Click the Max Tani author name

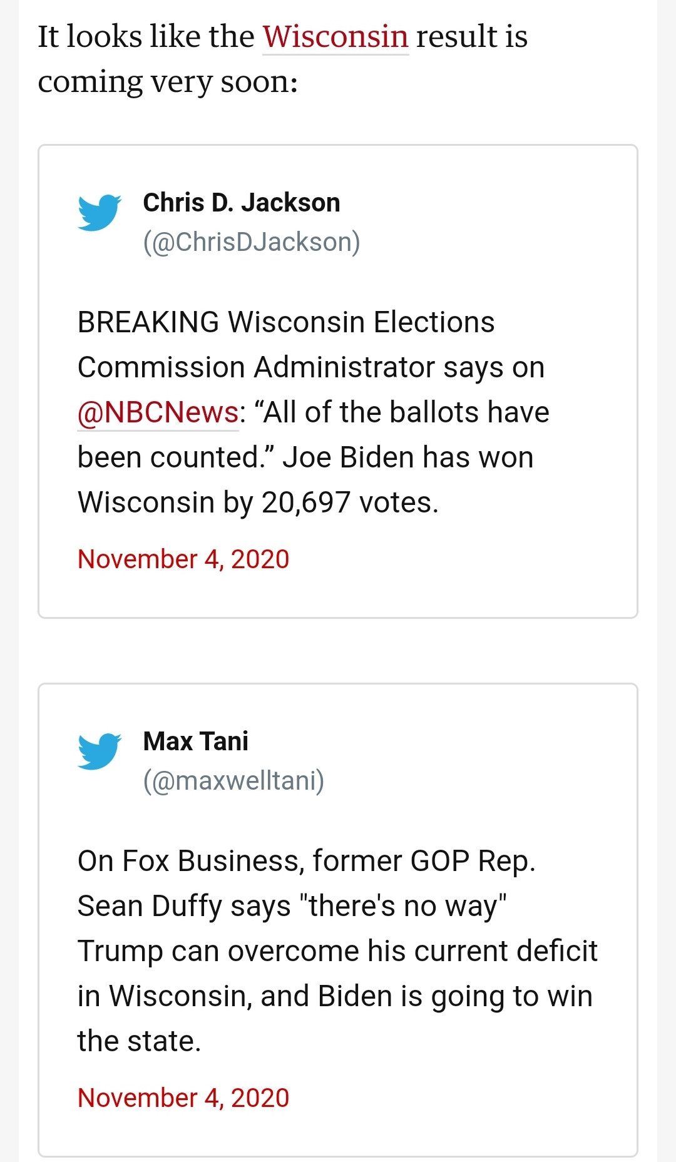click(195, 742)
